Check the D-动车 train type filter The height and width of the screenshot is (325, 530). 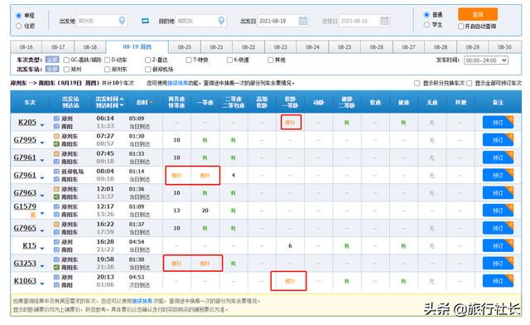[108, 60]
